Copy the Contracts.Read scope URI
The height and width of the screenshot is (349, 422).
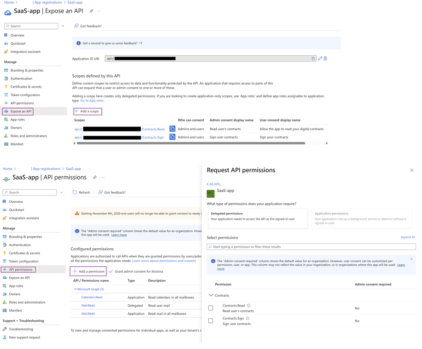pyautogui.click(x=172, y=129)
